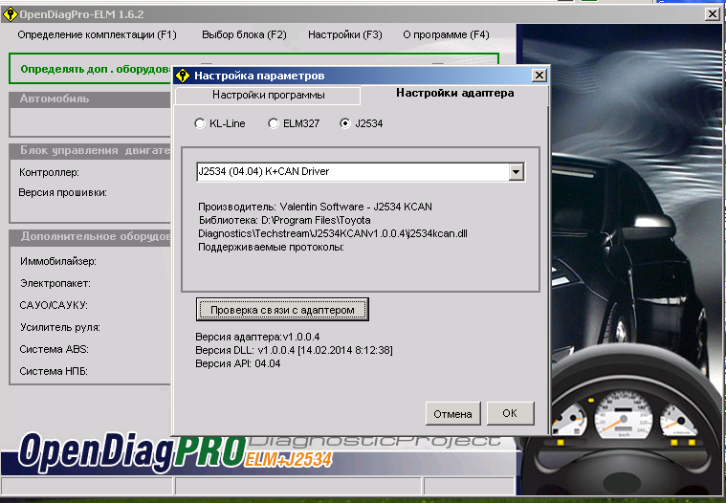
Task: Switch to Настройки адаптера tab
Action: point(454,93)
